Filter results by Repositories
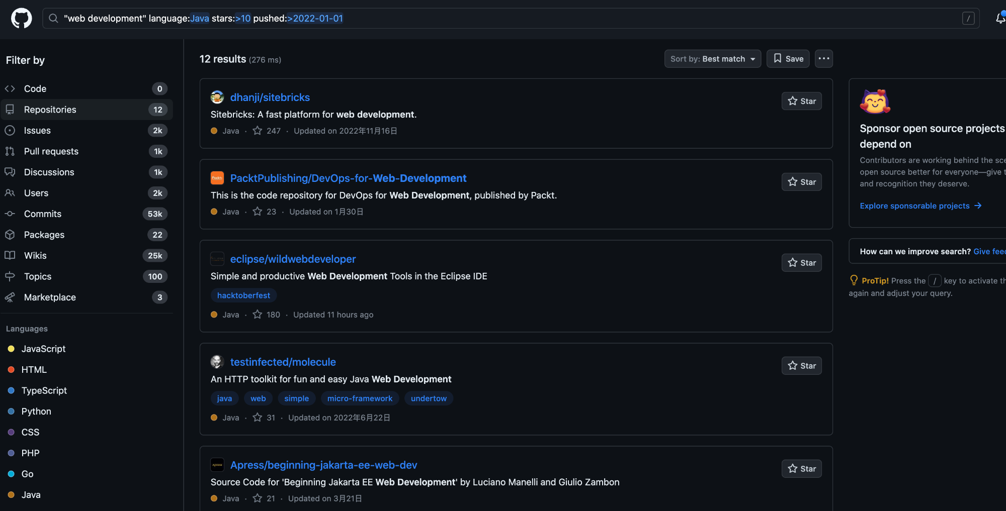Viewport: 1006px width, 511px height. [87, 110]
